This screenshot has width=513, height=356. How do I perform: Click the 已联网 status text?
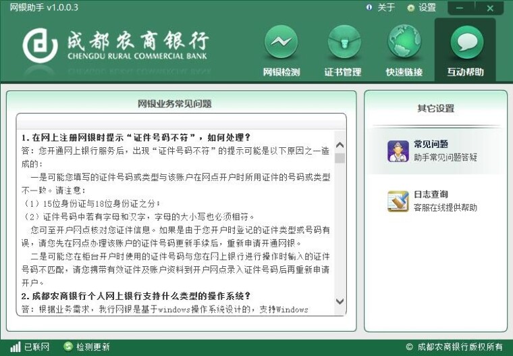(x=37, y=347)
